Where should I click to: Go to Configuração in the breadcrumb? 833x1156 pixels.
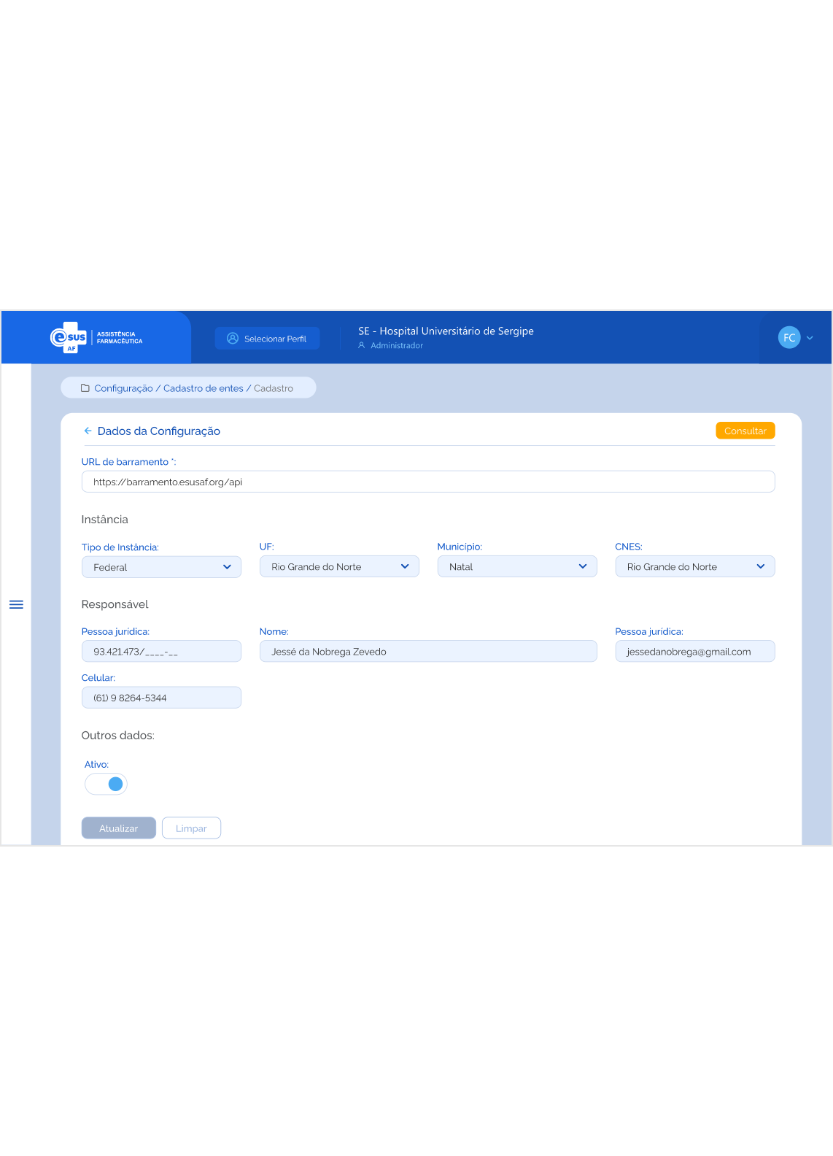click(x=123, y=388)
